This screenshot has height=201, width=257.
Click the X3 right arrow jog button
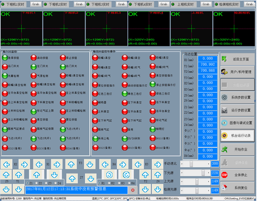[x=157, y=164]
